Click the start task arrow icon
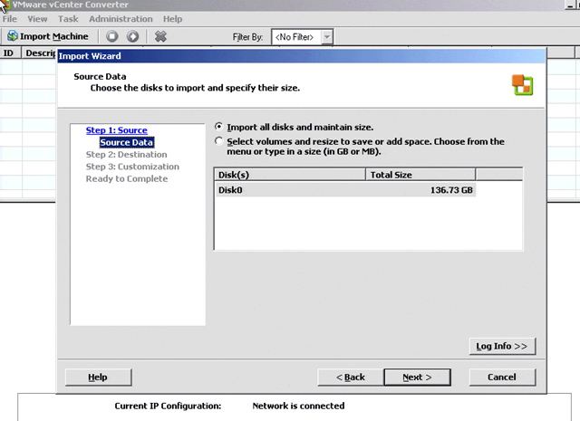Viewport: 580px width, 421px height. tap(133, 36)
